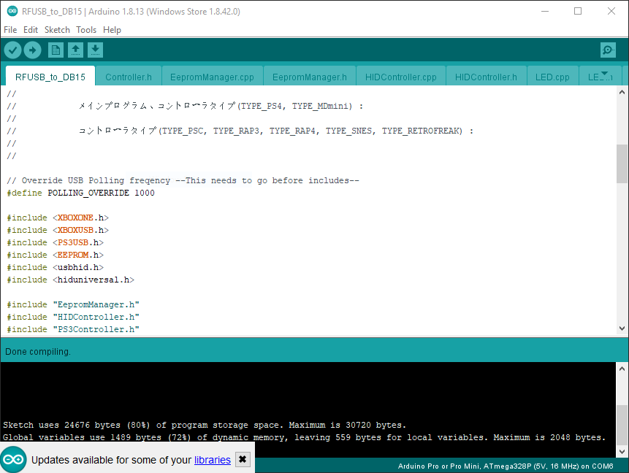Image resolution: width=629 pixels, height=473 pixels.
Task: Open the Serial Monitor
Action: tap(608, 50)
